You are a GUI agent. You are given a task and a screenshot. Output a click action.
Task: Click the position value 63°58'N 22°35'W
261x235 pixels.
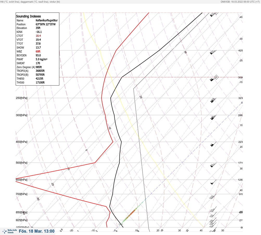pos(46,24)
